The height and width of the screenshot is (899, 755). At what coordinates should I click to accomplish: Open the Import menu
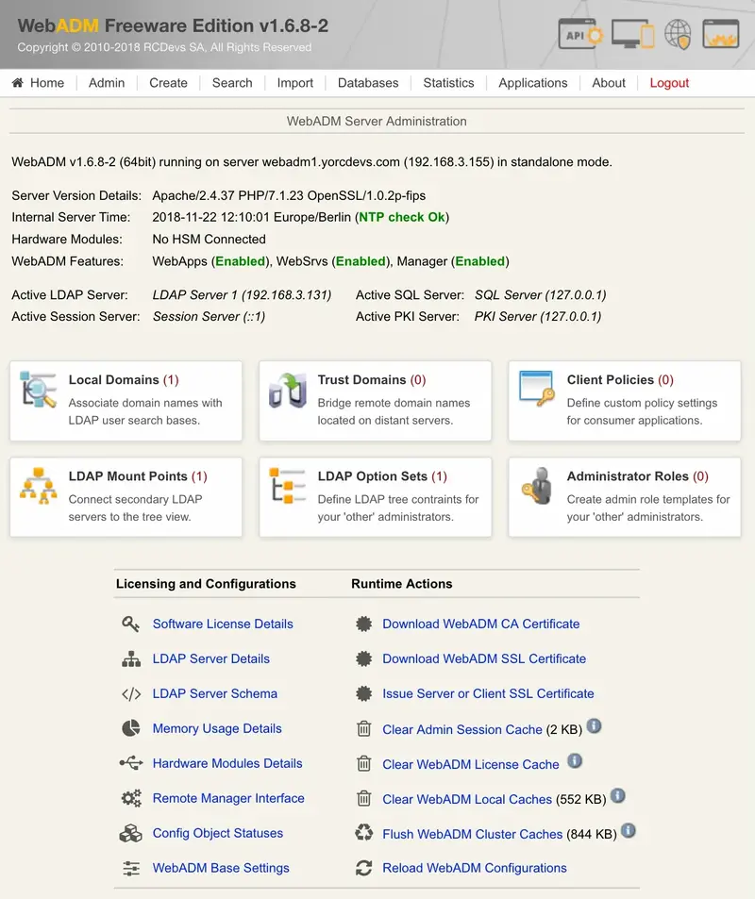click(294, 83)
